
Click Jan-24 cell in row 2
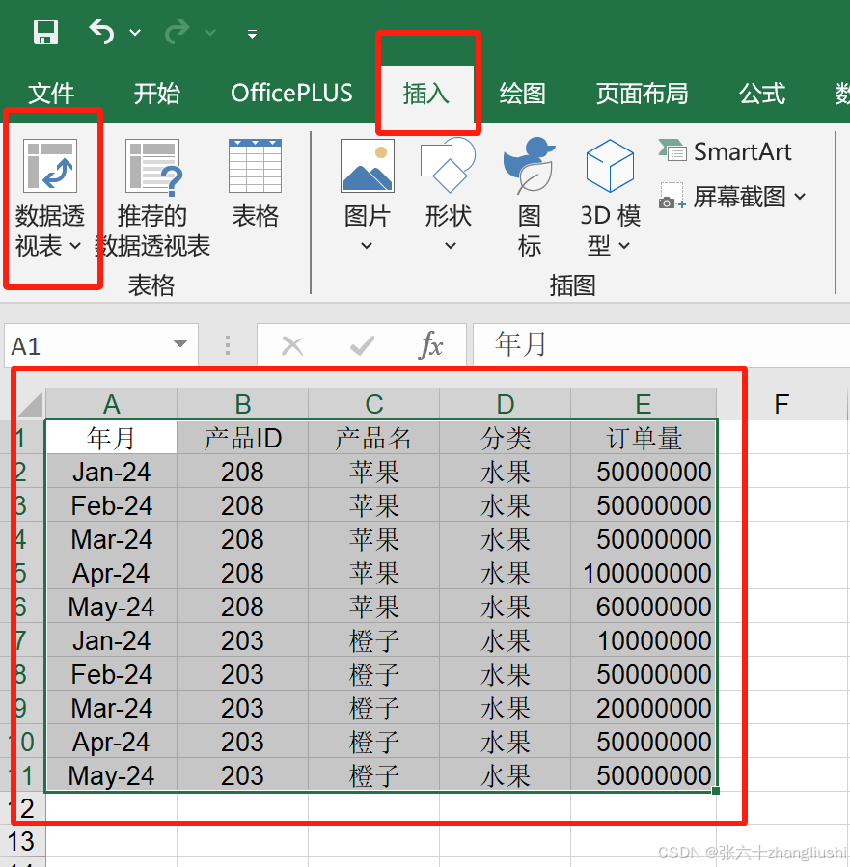pyautogui.click(x=111, y=472)
